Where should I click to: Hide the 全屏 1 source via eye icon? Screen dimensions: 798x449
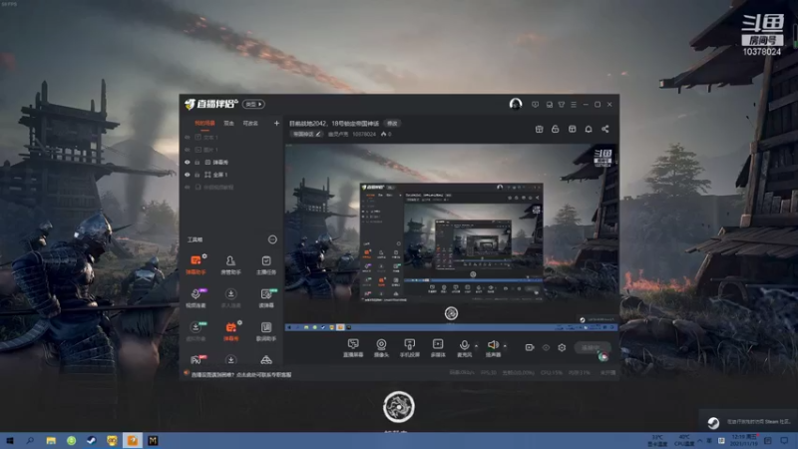188,175
